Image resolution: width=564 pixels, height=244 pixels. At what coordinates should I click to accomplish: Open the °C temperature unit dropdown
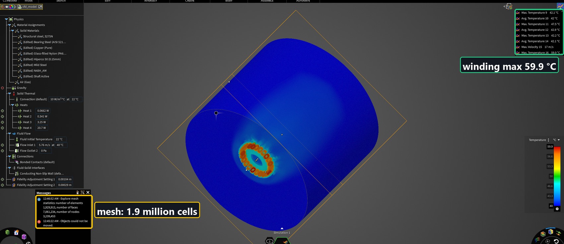(x=556, y=140)
